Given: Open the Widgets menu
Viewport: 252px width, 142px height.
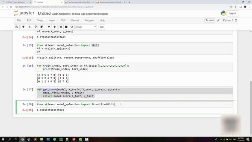Looking at the screenshot, I should click(x=89, y=21).
